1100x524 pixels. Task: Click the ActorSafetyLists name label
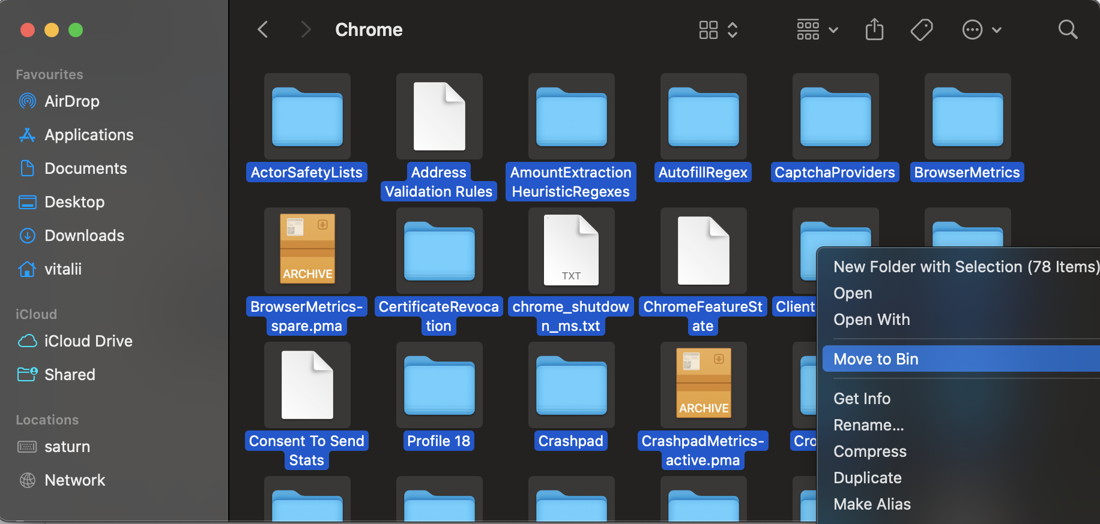click(x=307, y=173)
